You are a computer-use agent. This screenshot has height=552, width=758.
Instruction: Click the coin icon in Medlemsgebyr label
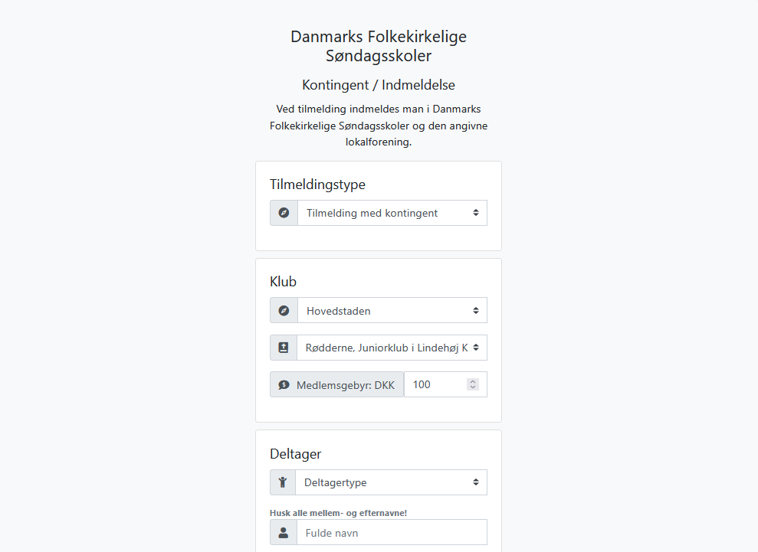pyautogui.click(x=284, y=385)
